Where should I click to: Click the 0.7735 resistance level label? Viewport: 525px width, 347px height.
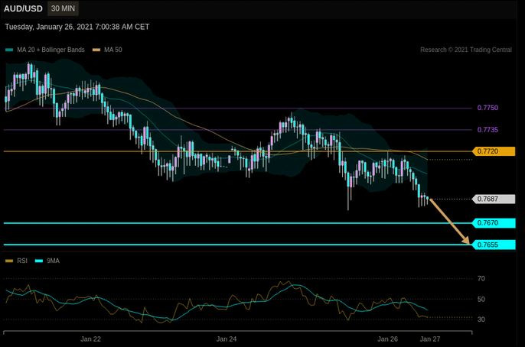point(487,130)
